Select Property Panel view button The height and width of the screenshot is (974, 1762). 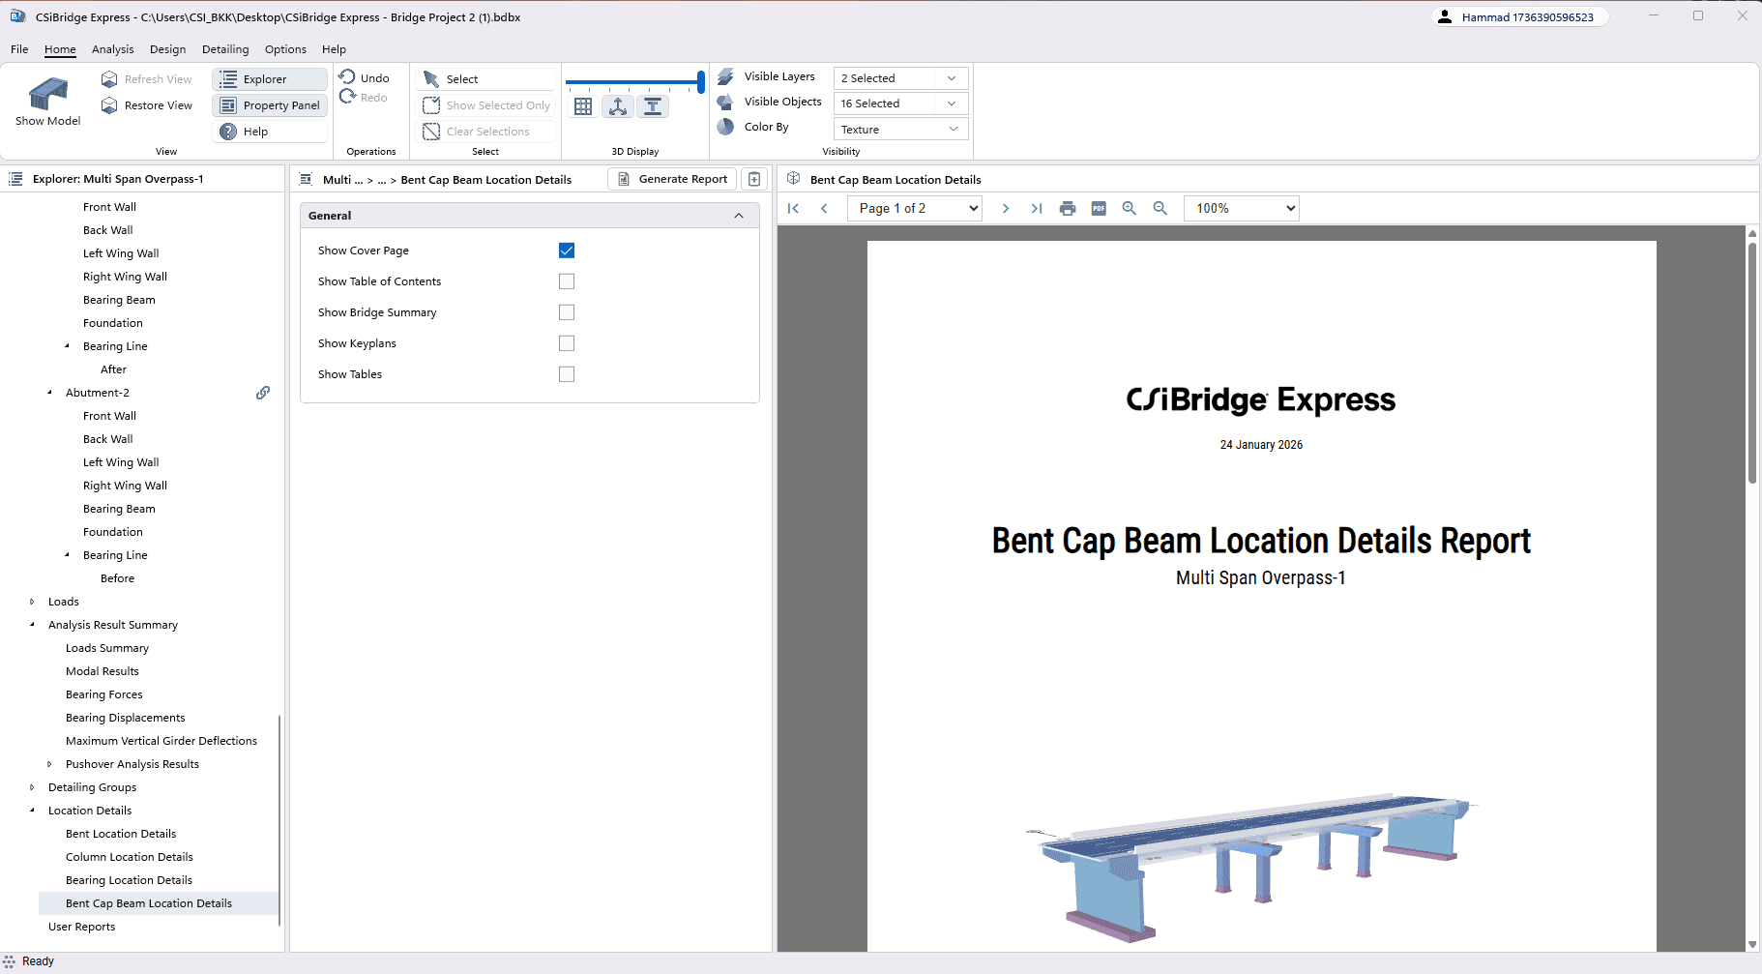click(x=270, y=104)
